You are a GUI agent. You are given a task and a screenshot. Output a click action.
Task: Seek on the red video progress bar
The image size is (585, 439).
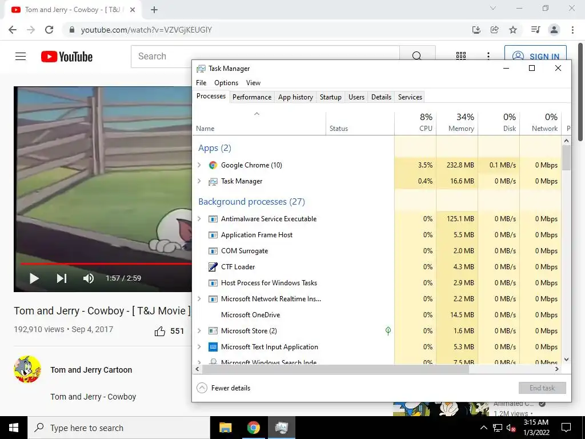(106, 264)
